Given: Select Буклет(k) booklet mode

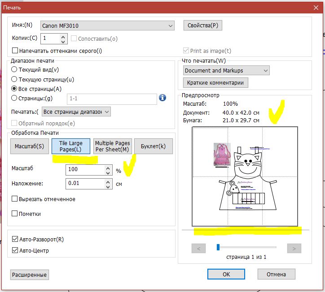Looking at the screenshot, I should coord(154,146).
